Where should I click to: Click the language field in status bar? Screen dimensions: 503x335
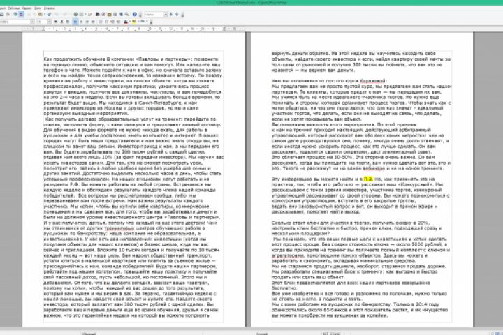pos(262,334)
